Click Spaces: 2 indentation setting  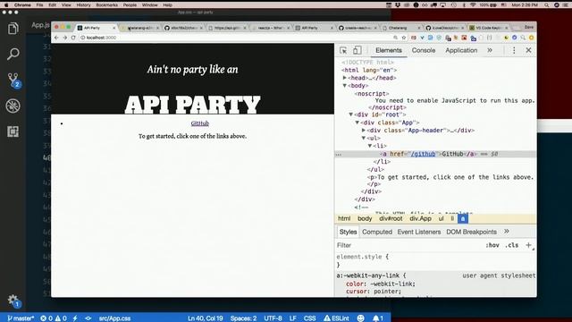point(243,318)
